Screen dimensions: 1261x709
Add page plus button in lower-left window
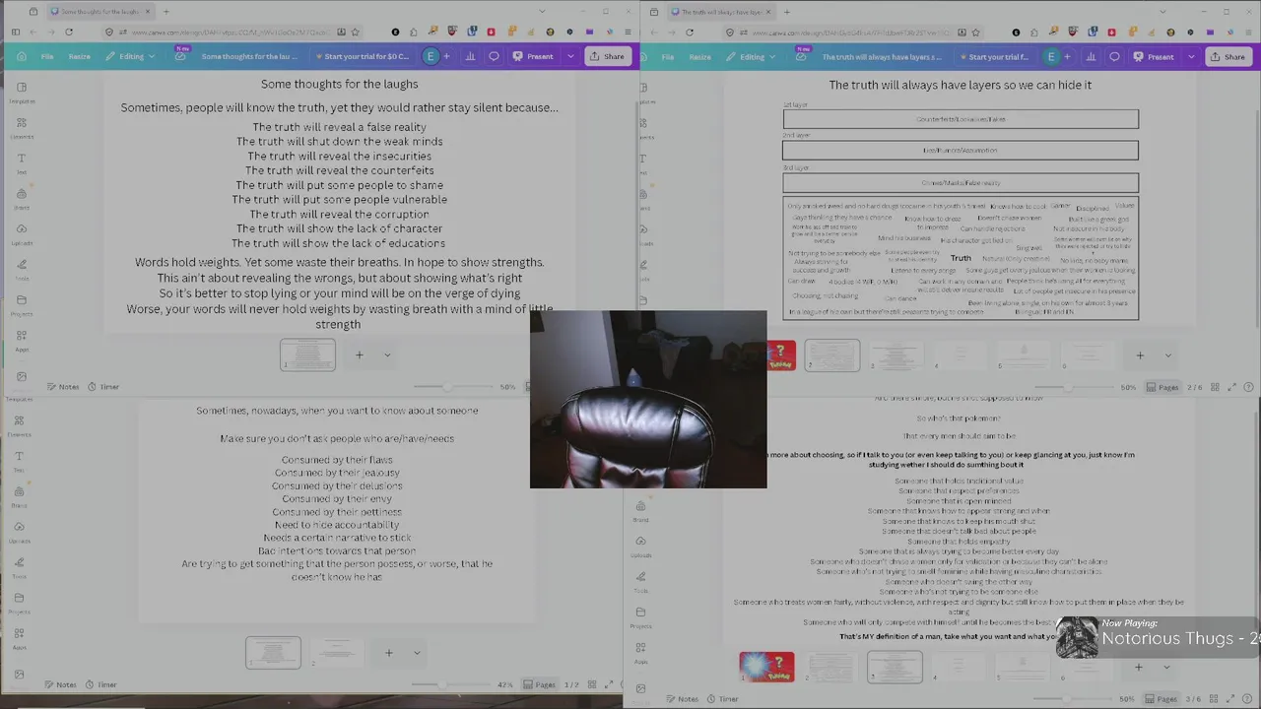click(x=389, y=652)
